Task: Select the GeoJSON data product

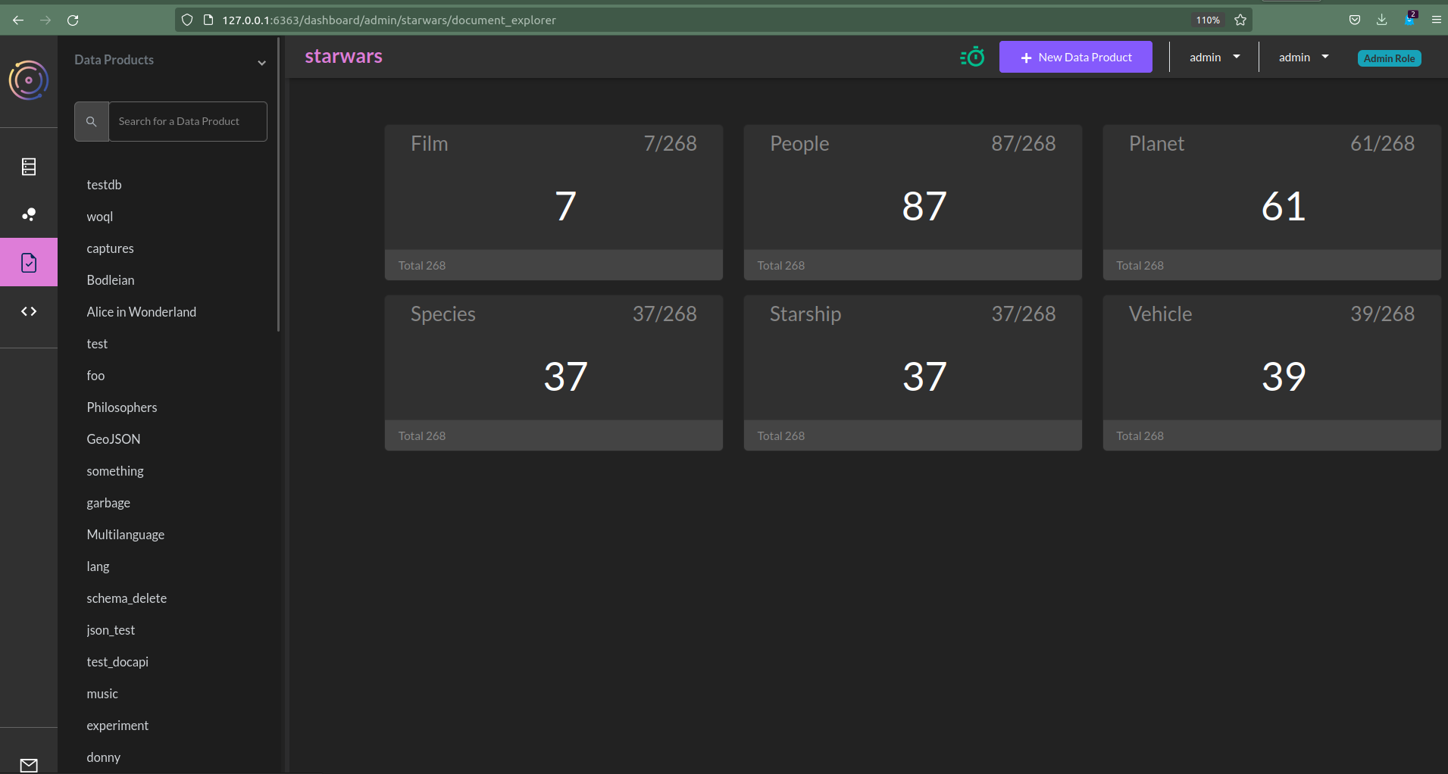Action: 114,439
